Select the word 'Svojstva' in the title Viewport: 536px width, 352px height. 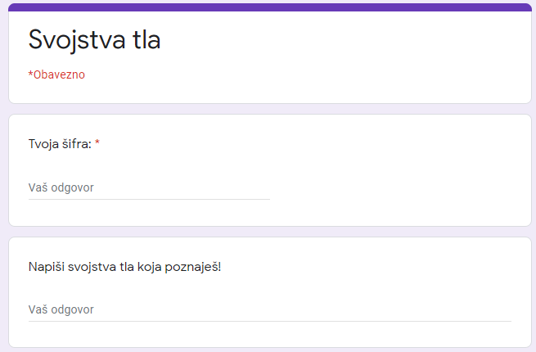[x=77, y=39]
